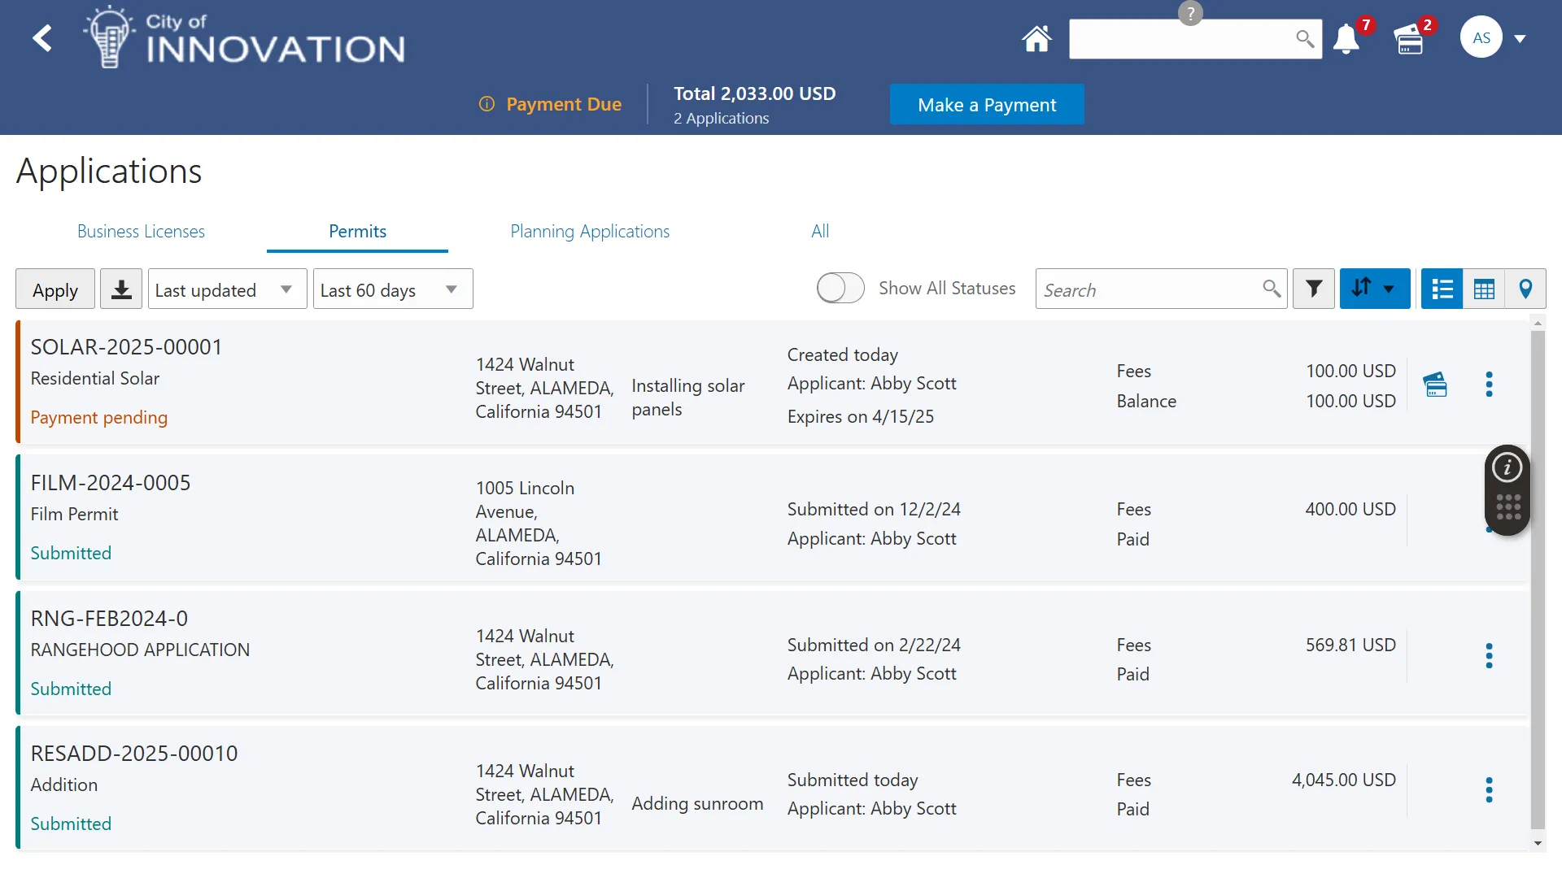Click the download icon button
This screenshot has width=1562, height=878.
(x=121, y=289)
